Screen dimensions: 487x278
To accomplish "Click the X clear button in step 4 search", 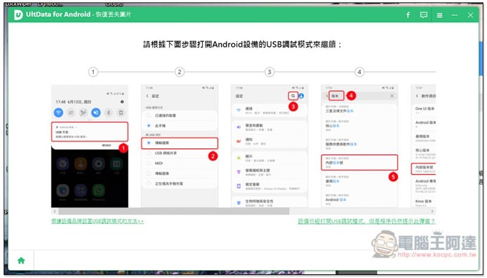I will point(392,96).
